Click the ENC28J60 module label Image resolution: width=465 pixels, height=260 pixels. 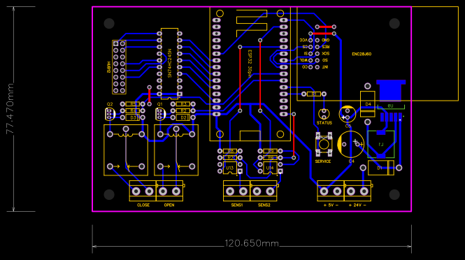(x=362, y=55)
